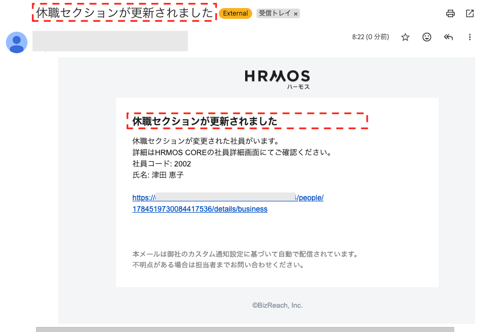Click the redacted sender name field
Image resolution: width=479 pixels, height=334 pixels.
tap(110, 41)
